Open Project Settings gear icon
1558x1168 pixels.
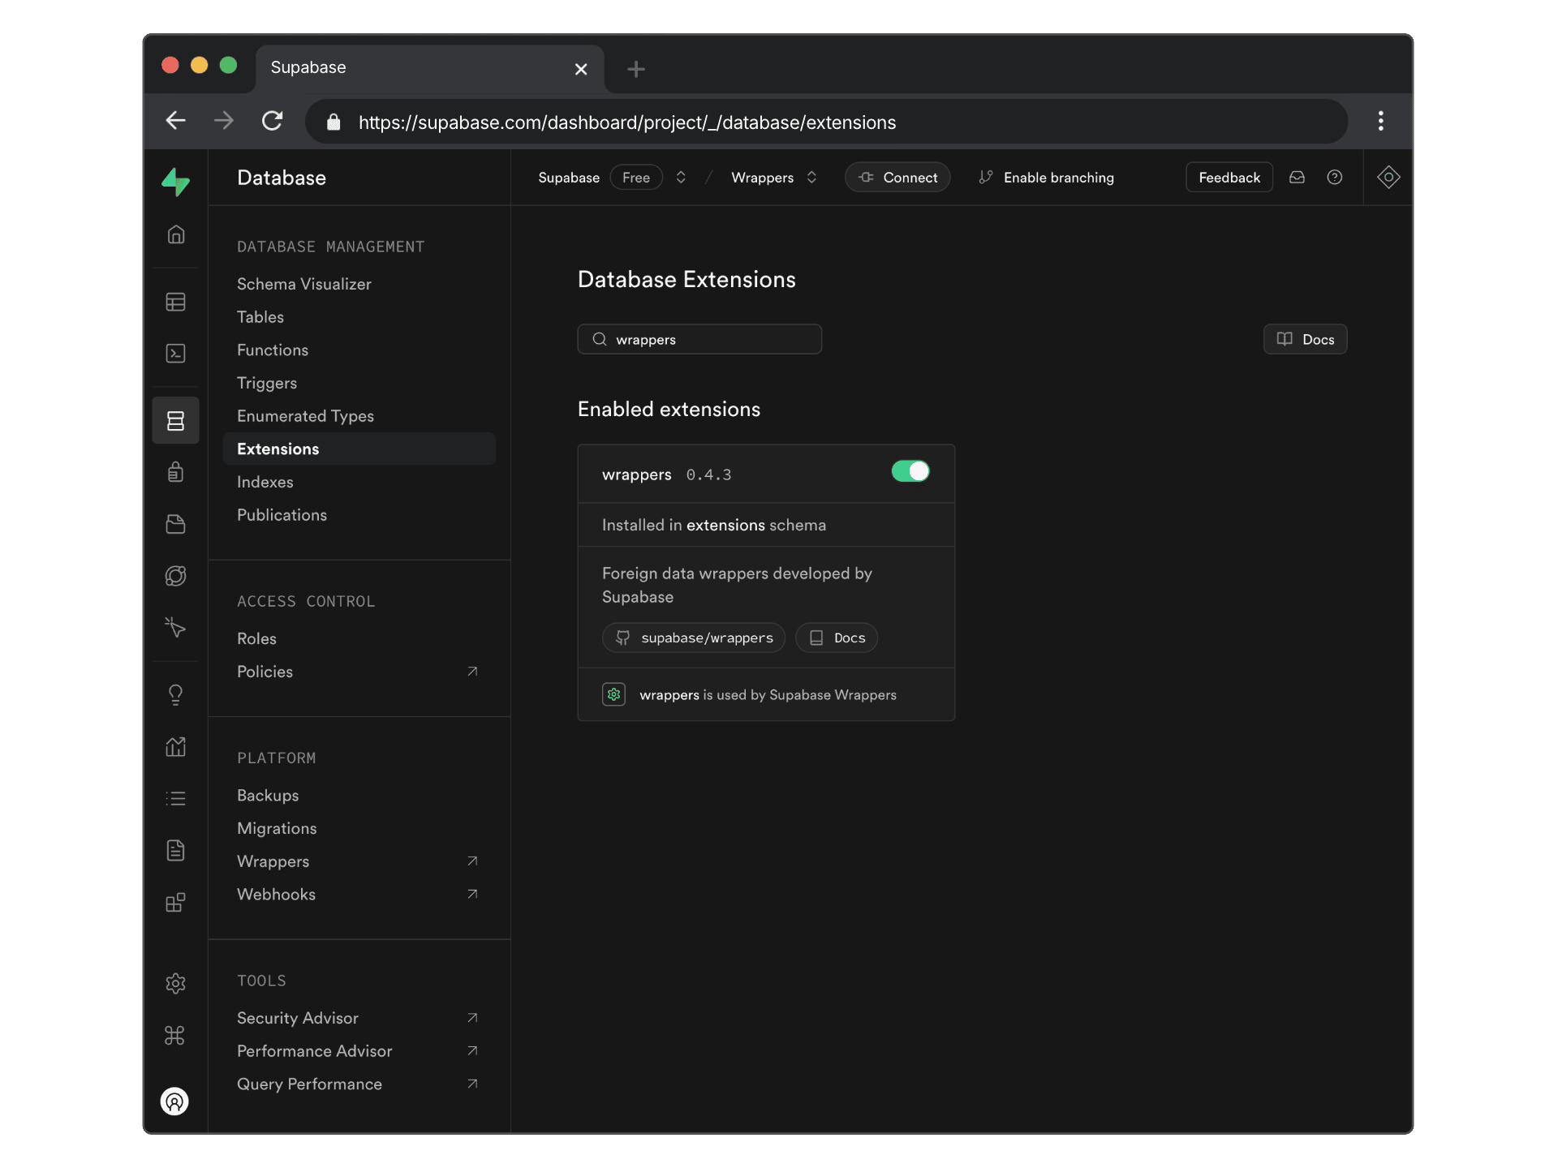pyautogui.click(x=176, y=984)
